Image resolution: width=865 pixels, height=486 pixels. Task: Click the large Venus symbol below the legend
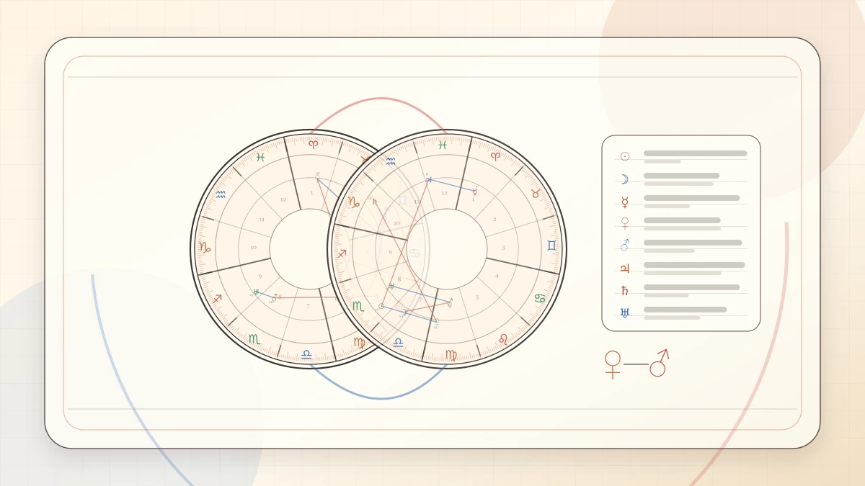(x=613, y=364)
